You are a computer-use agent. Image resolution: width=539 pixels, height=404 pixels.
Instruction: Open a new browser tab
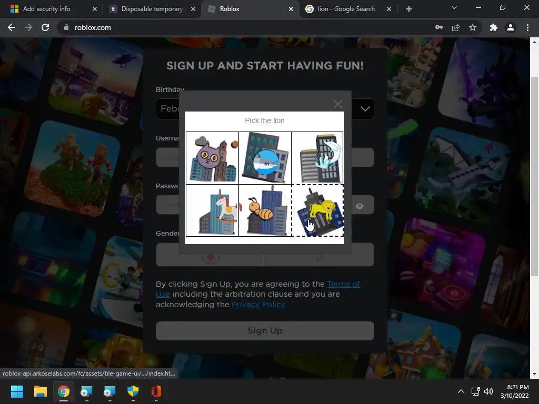point(408,9)
